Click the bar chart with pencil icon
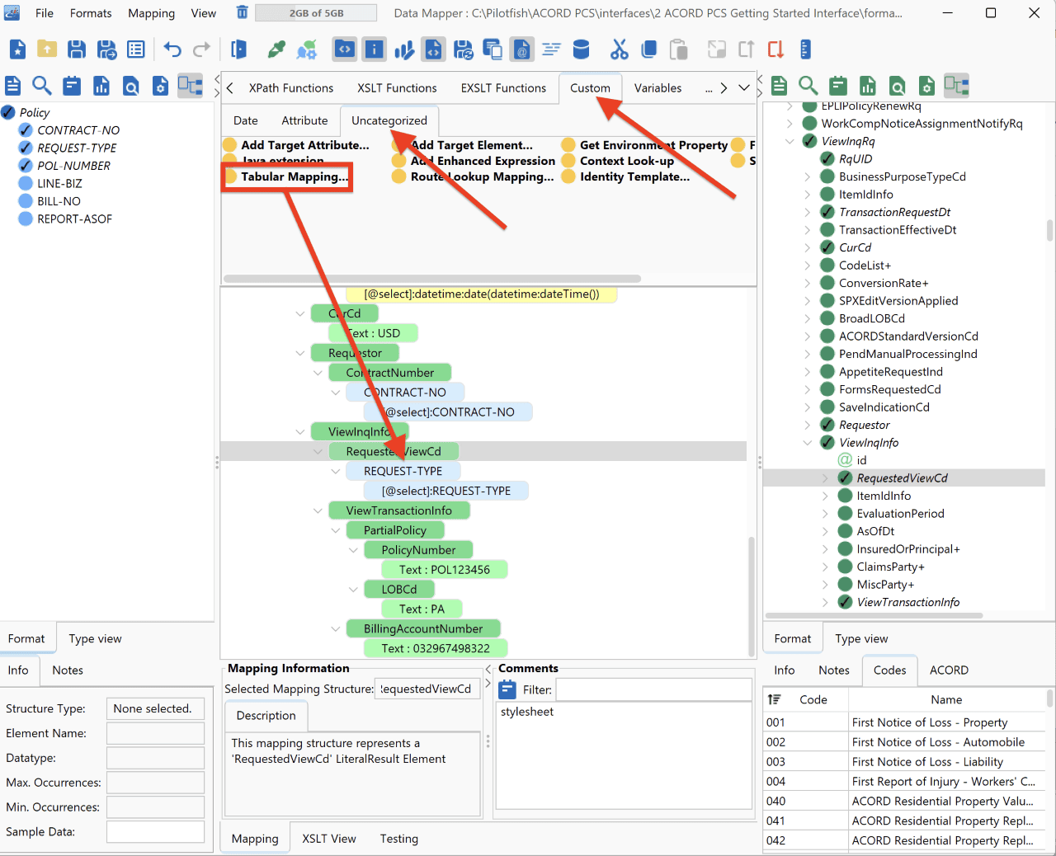 click(403, 49)
